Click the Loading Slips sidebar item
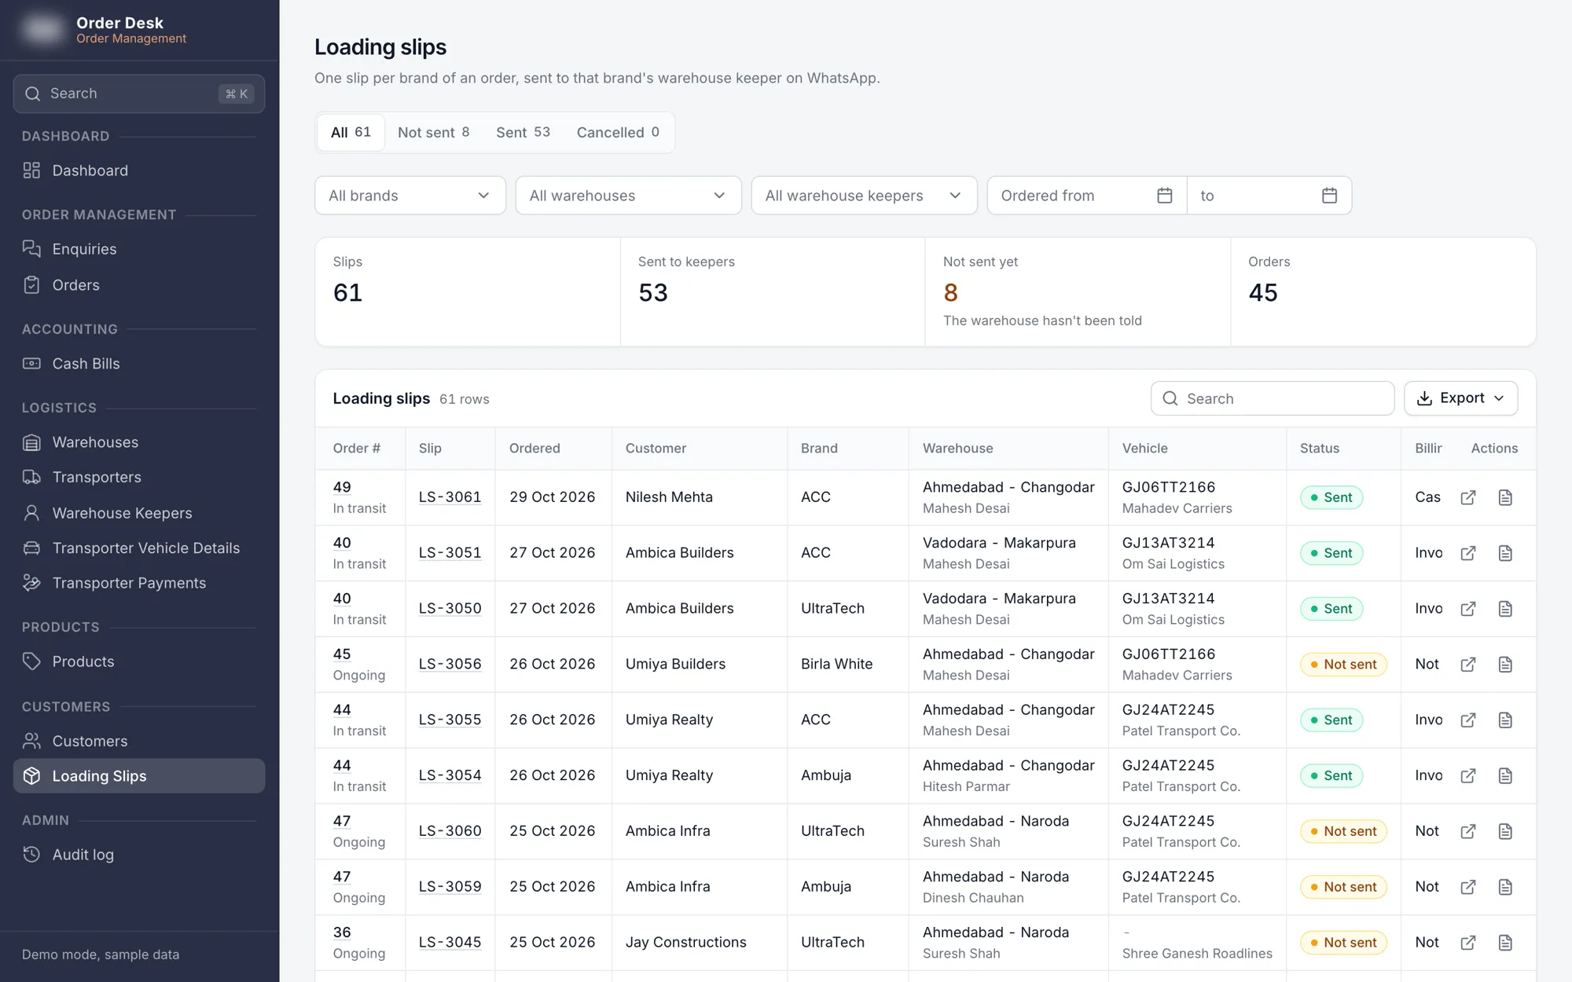Image resolution: width=1572 pixels, height=982 pixels. point(139,776)
